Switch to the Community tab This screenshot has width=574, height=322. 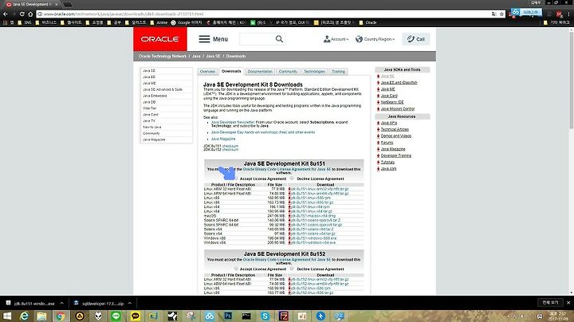288,72
